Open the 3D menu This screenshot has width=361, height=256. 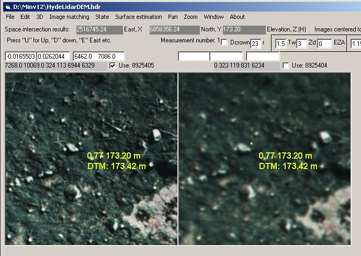pos(40,17)
